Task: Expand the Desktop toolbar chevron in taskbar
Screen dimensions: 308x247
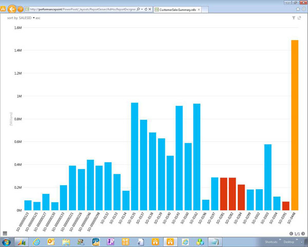Action: pyautogui.click(x=297, y=240)
